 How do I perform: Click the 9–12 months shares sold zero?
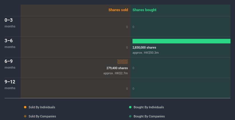127,89
